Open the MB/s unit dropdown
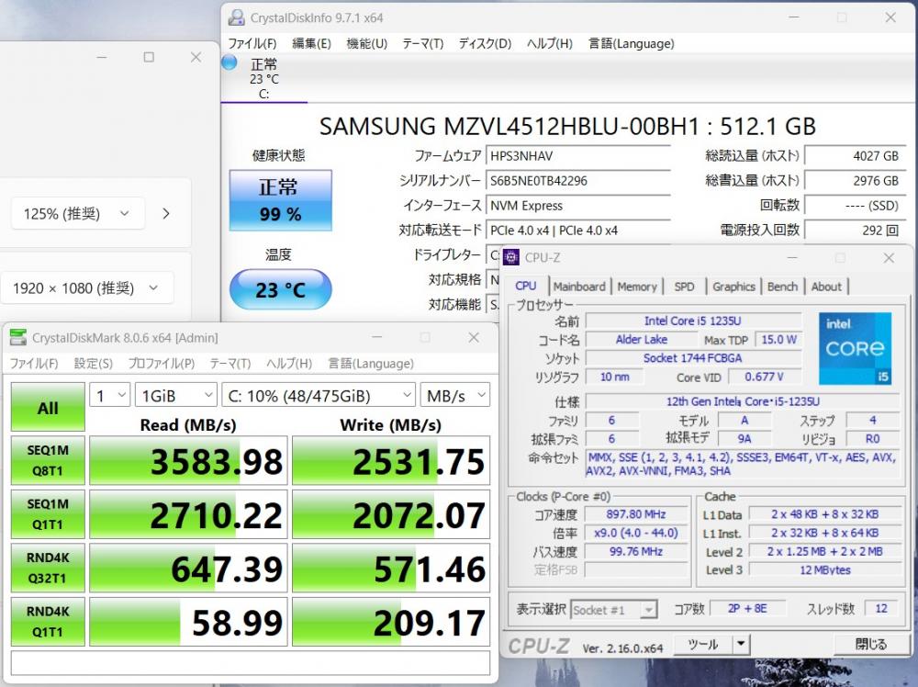The height and width of the screenshot is (687, 918). (x=455, y=396)
